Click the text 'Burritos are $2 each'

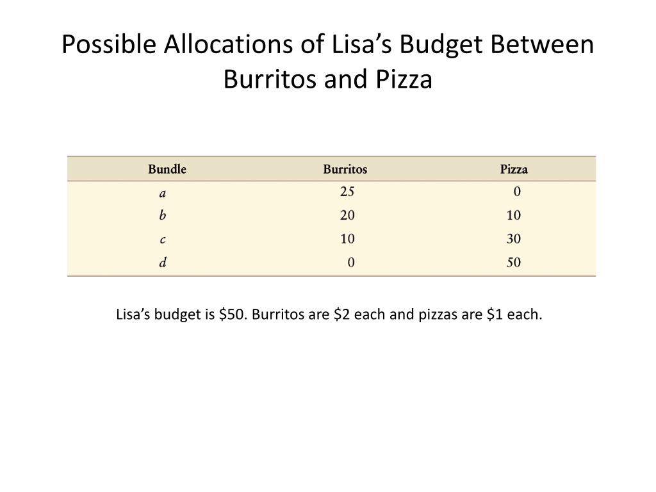[318, 314]
